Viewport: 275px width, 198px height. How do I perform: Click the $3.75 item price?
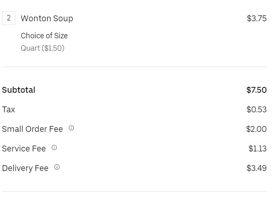[x=257, y=18]
